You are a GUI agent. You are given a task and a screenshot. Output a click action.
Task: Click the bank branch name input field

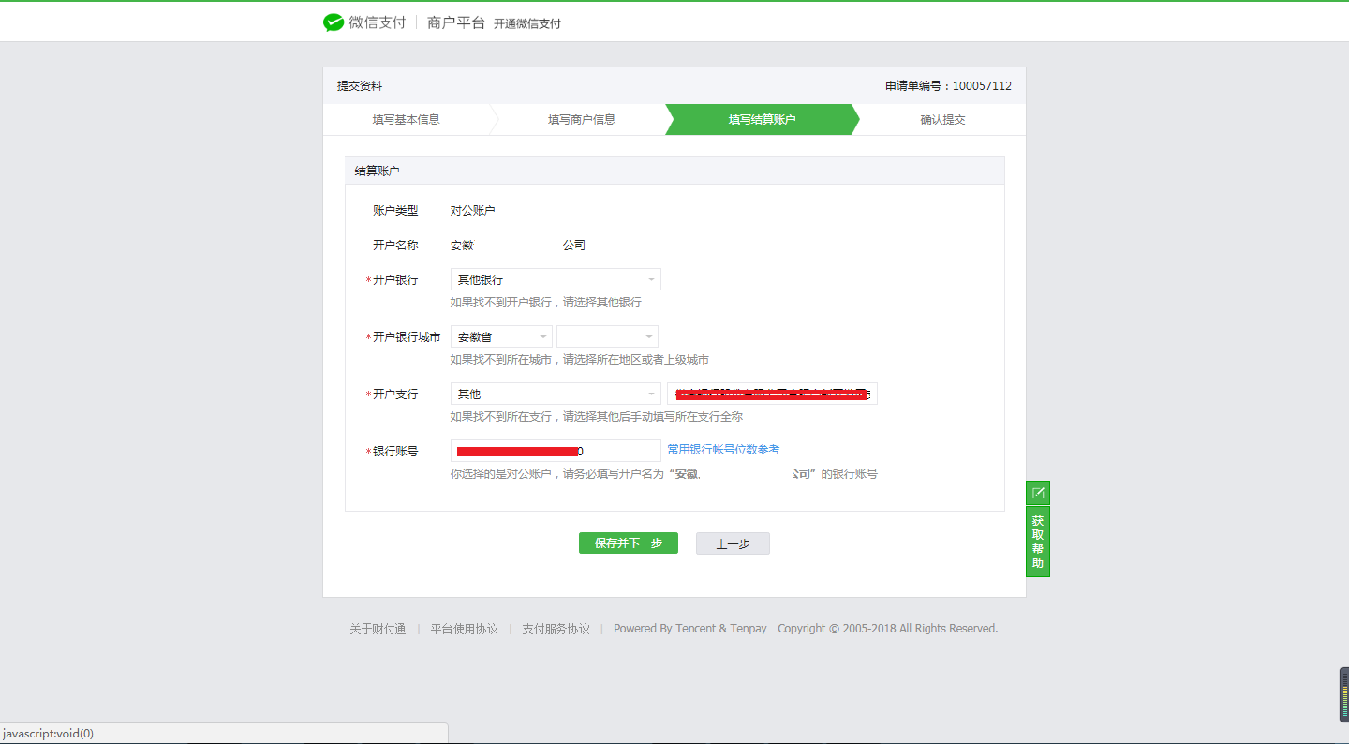point(773,394)
